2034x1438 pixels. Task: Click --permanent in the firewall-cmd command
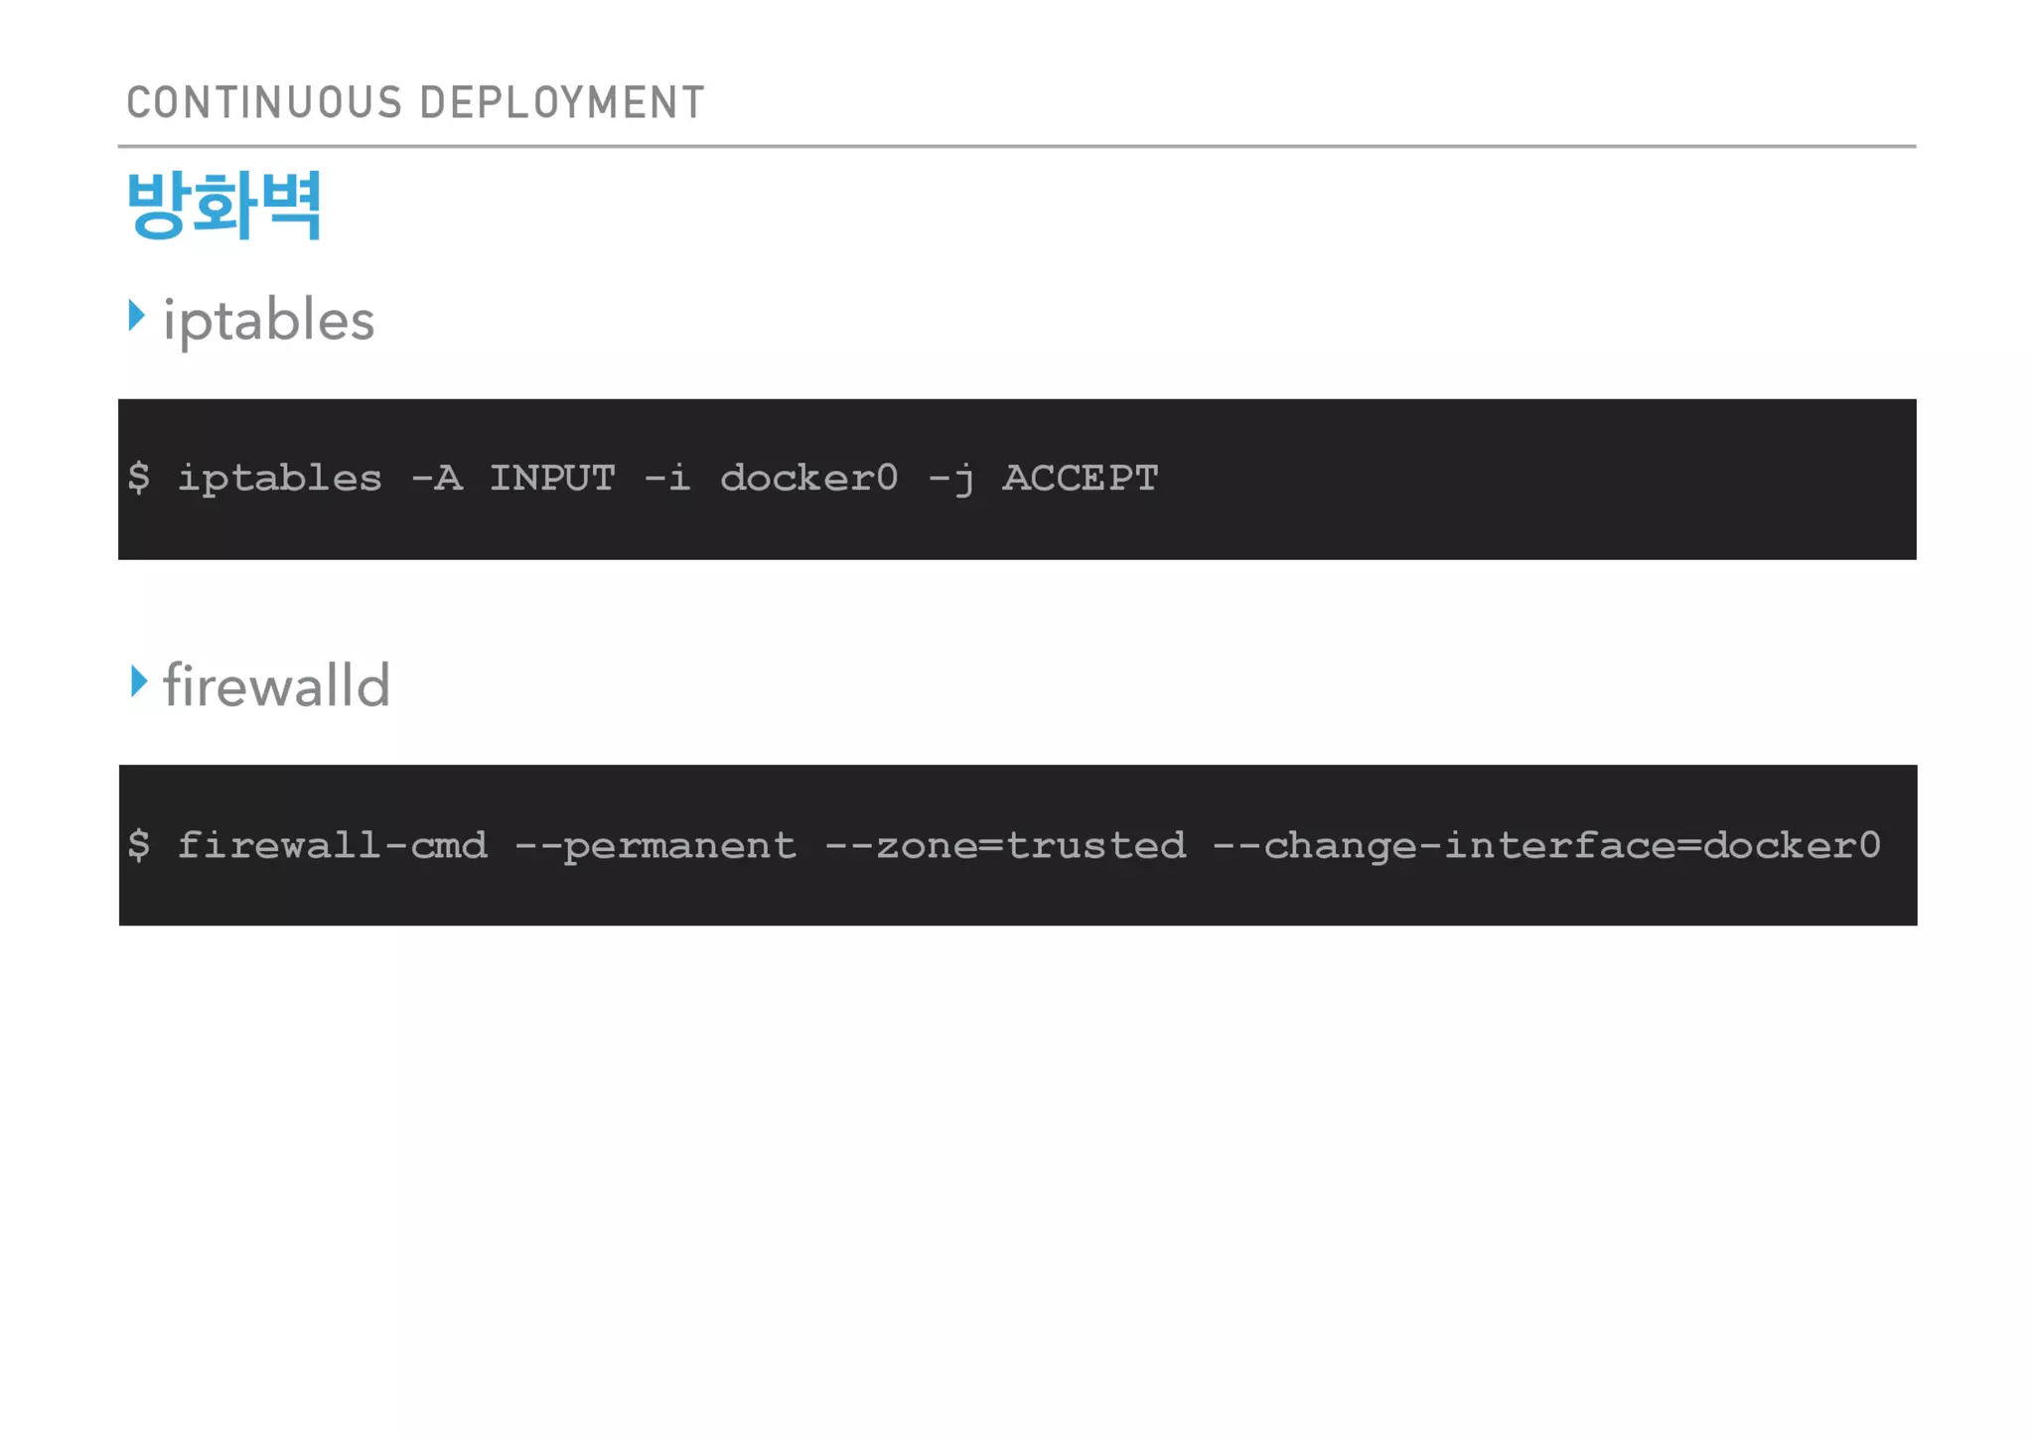pyautogui.click(x=655, y=846)
